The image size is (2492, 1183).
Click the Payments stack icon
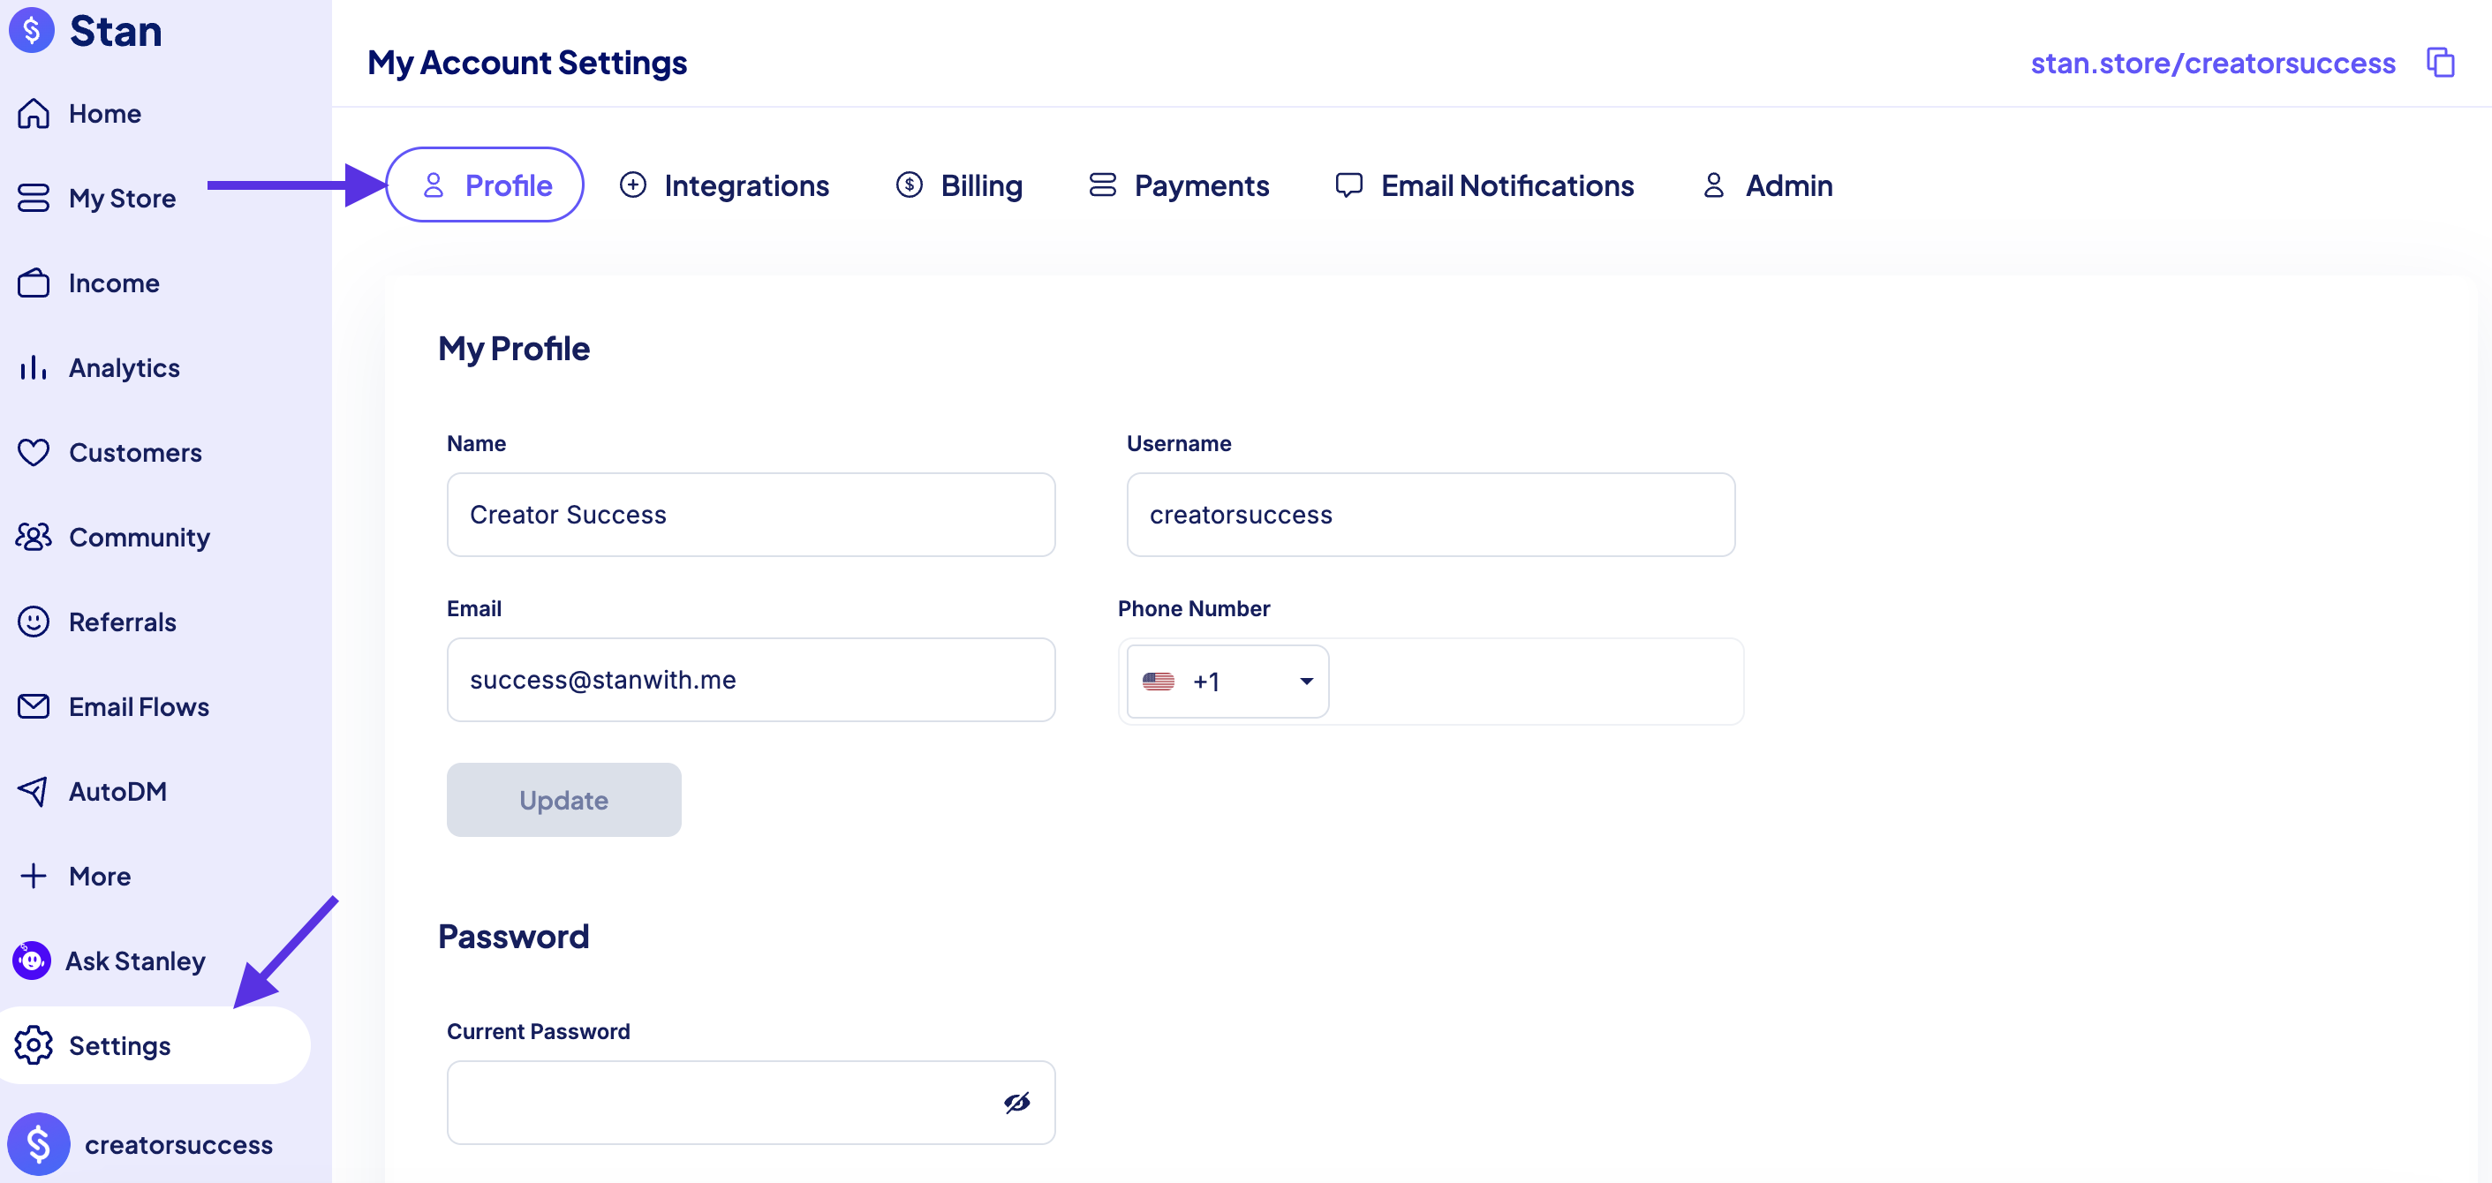1103,185
